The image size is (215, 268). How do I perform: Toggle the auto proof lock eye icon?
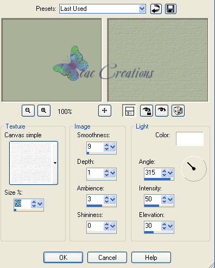147,111
